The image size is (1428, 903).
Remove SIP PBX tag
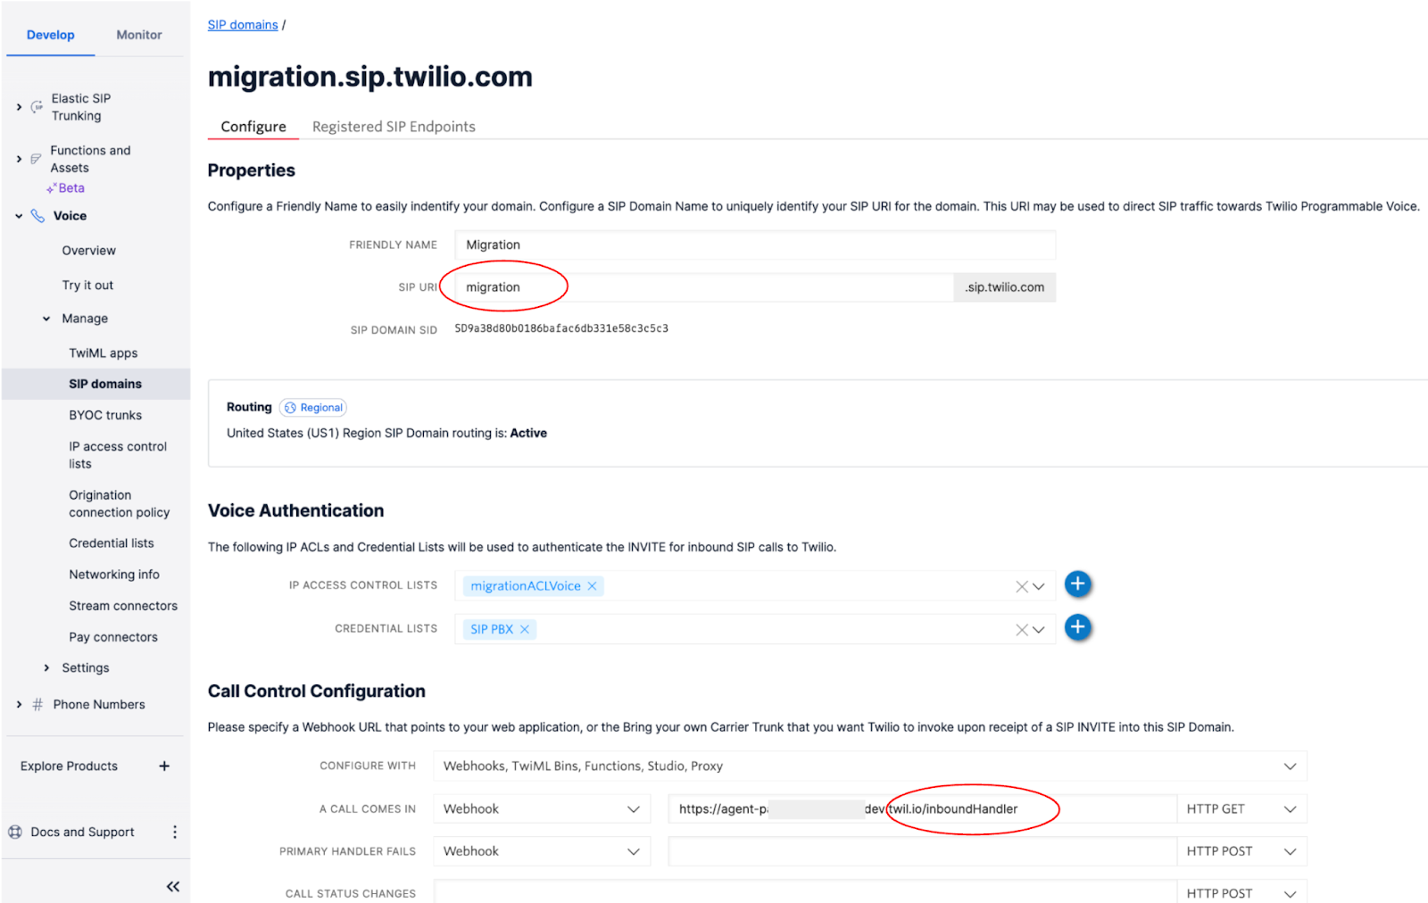pyautogui.click(x=525, y=629)
